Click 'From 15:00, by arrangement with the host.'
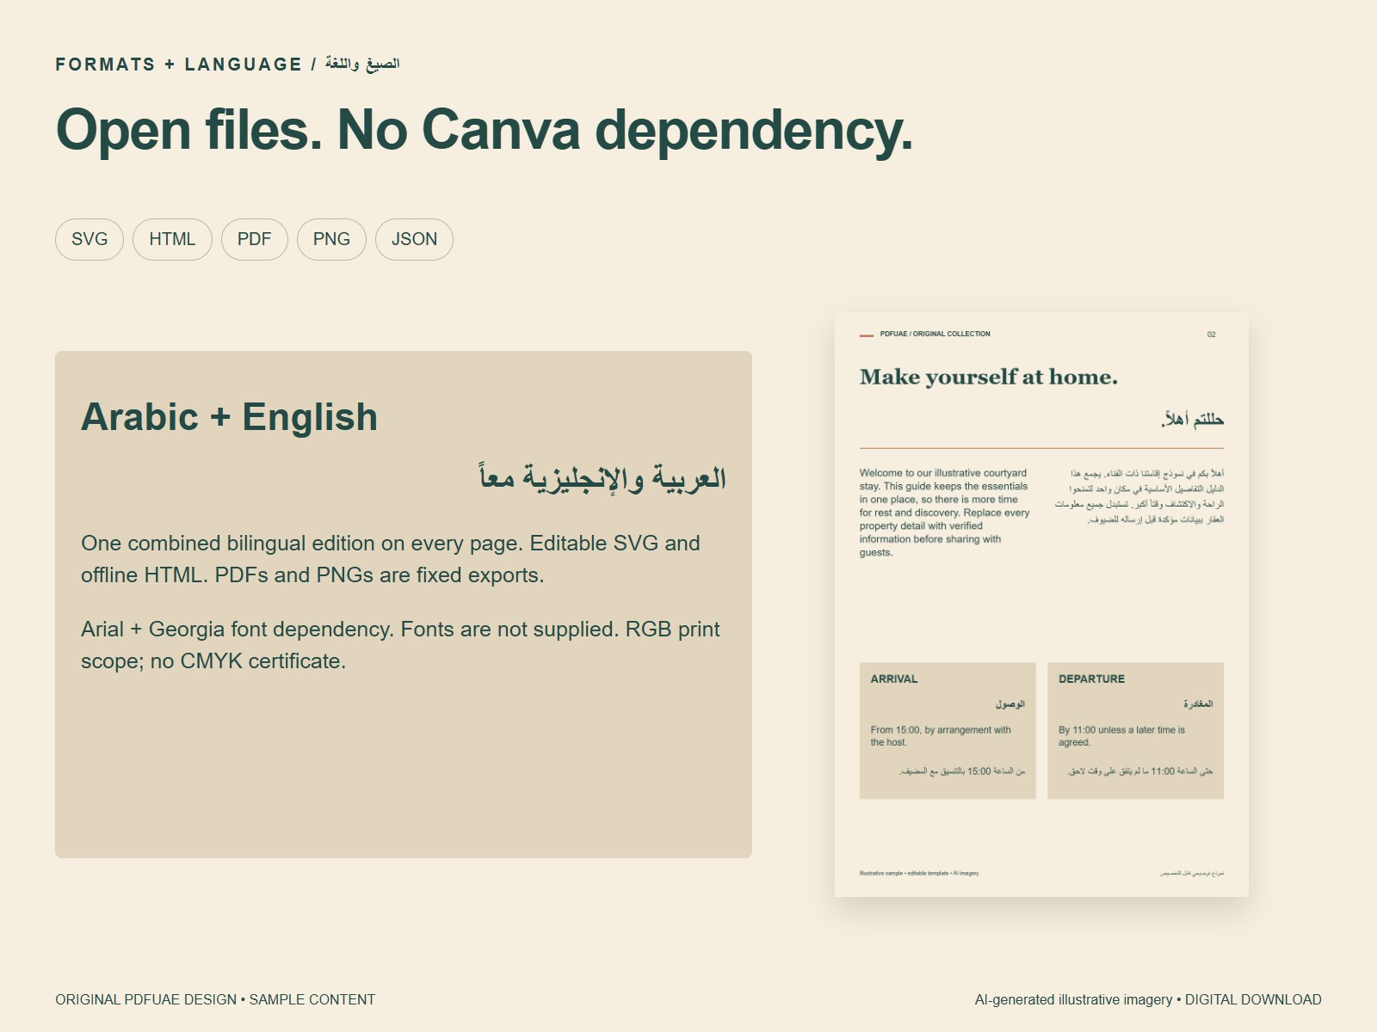The image size is (1377, 1032). [x=941, y=736]
